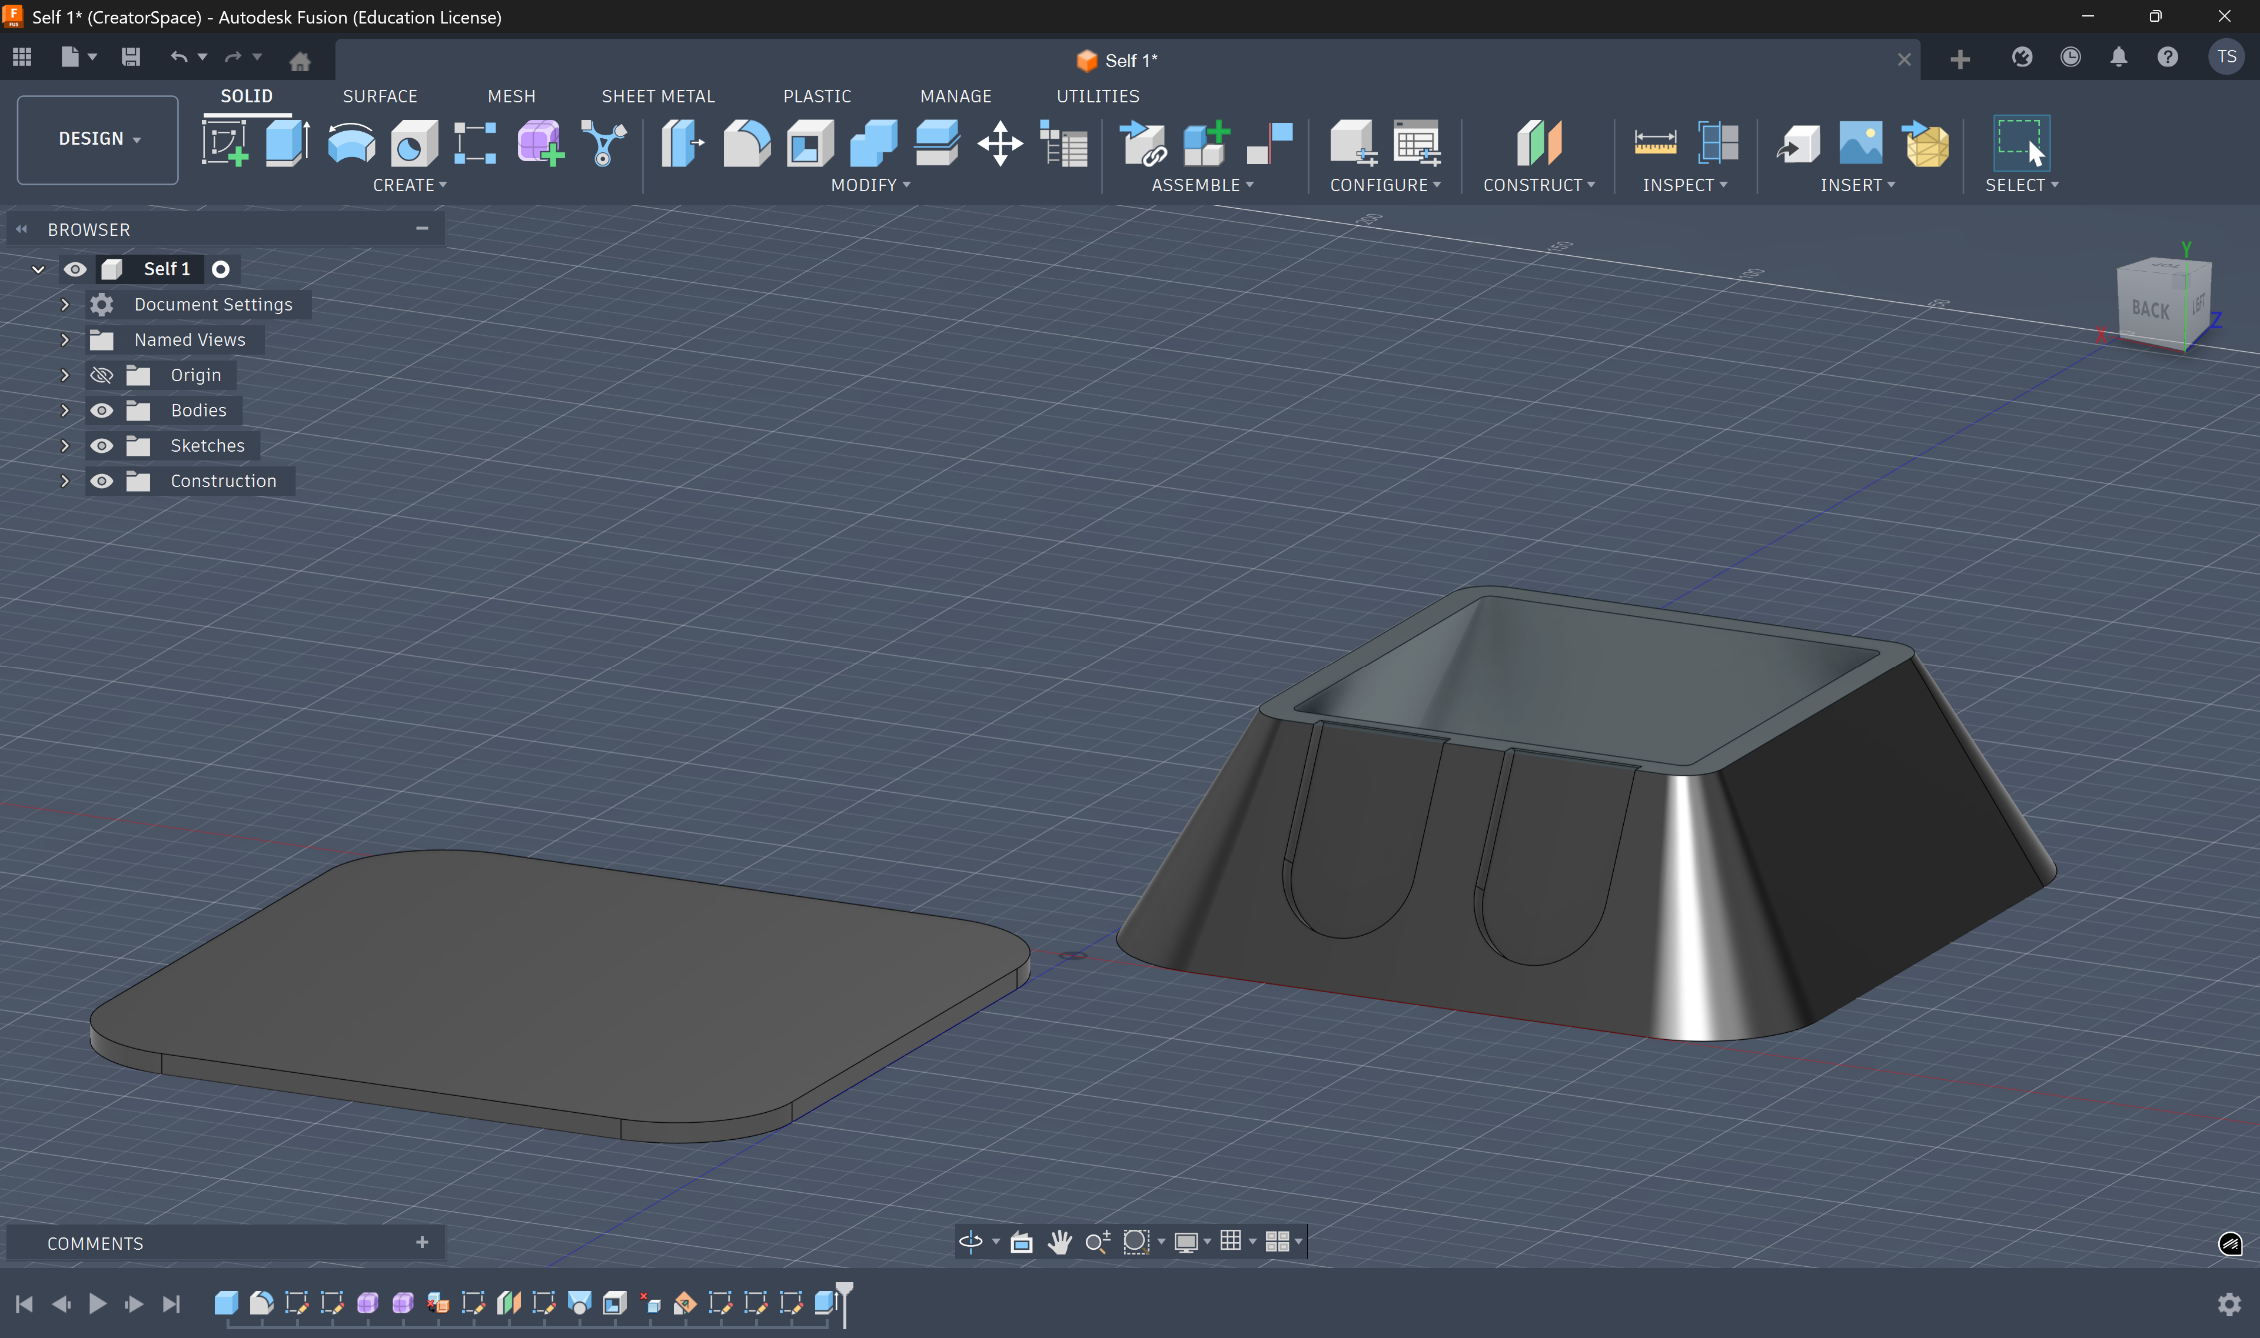Screen dimensions: 2260x1338
Task: Toggle visibility of Origin folder
Action: click(102, 375)
